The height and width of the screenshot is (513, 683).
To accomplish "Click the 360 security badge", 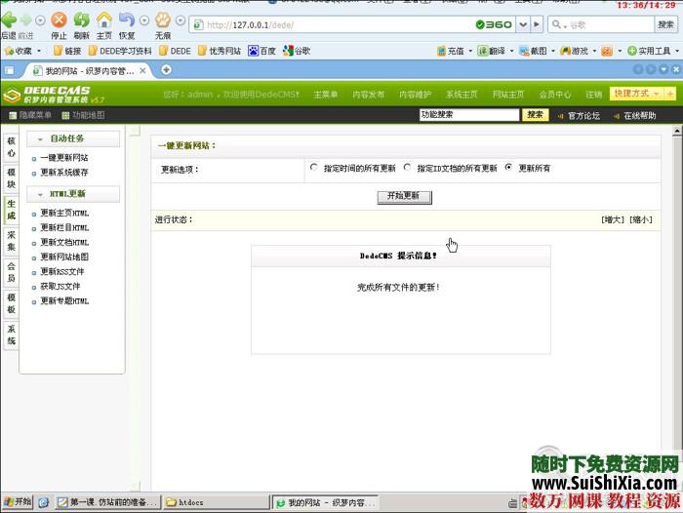I will (x=494, y=24).
